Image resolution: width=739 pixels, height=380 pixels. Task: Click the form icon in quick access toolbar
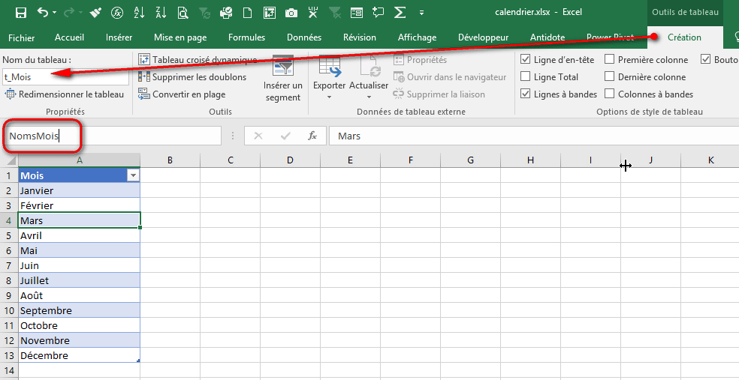click(357, 13)
